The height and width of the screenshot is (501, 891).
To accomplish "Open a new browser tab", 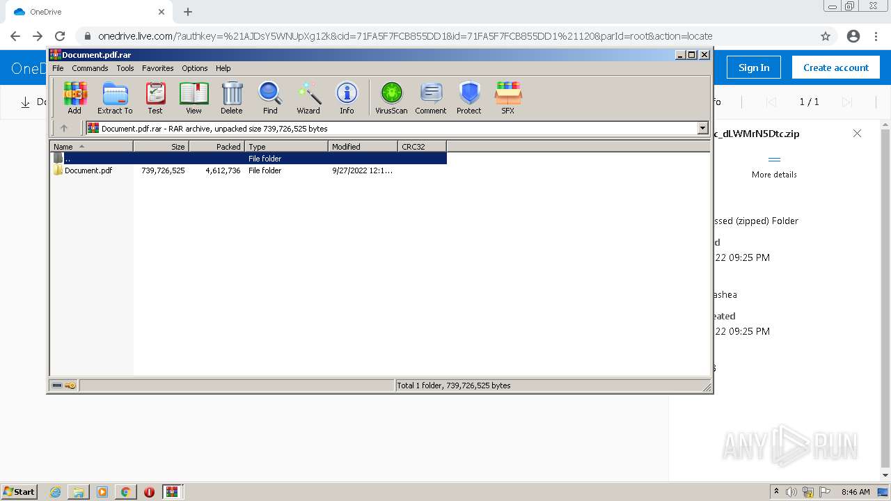I will point(188,12).
